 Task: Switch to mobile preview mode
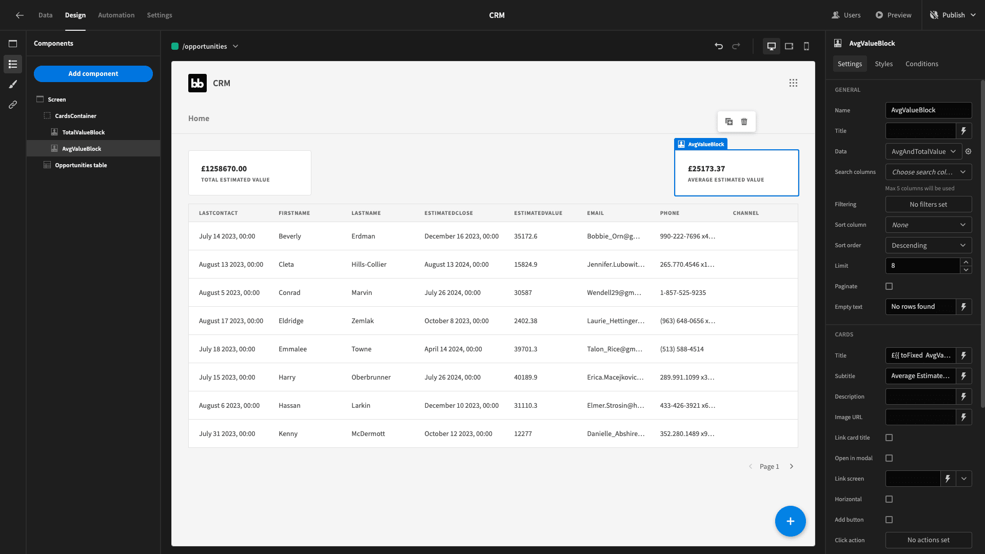806,46
